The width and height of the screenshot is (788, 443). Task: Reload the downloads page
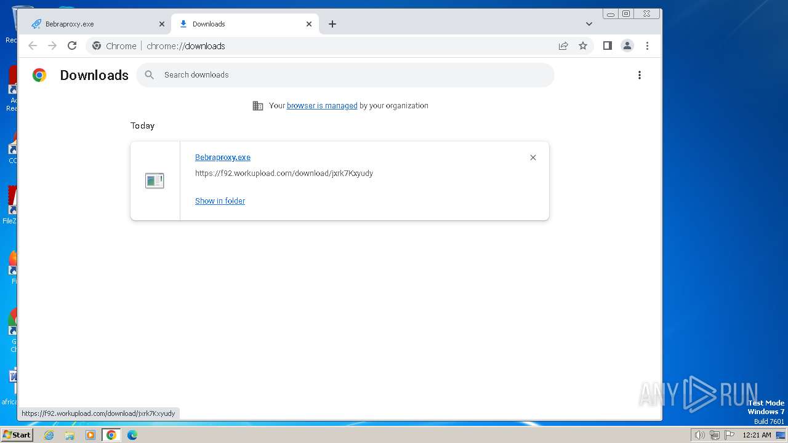[72, 46]
